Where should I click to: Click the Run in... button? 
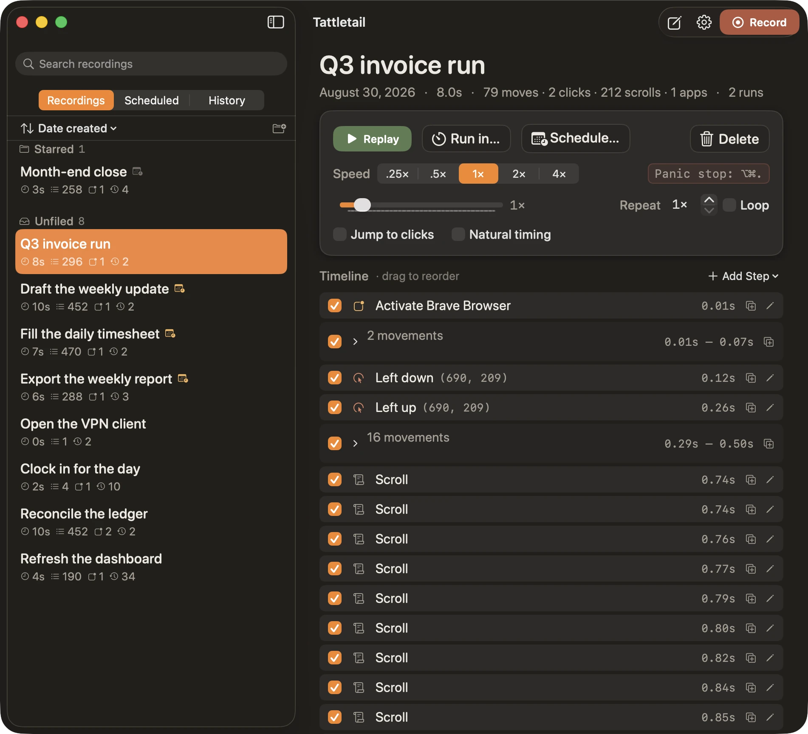[x=466, y=139]
